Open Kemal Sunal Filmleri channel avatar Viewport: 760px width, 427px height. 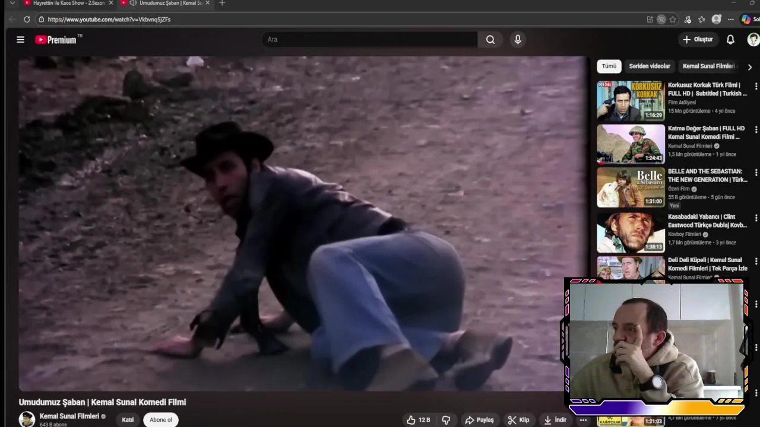click(x=27, y=419)
